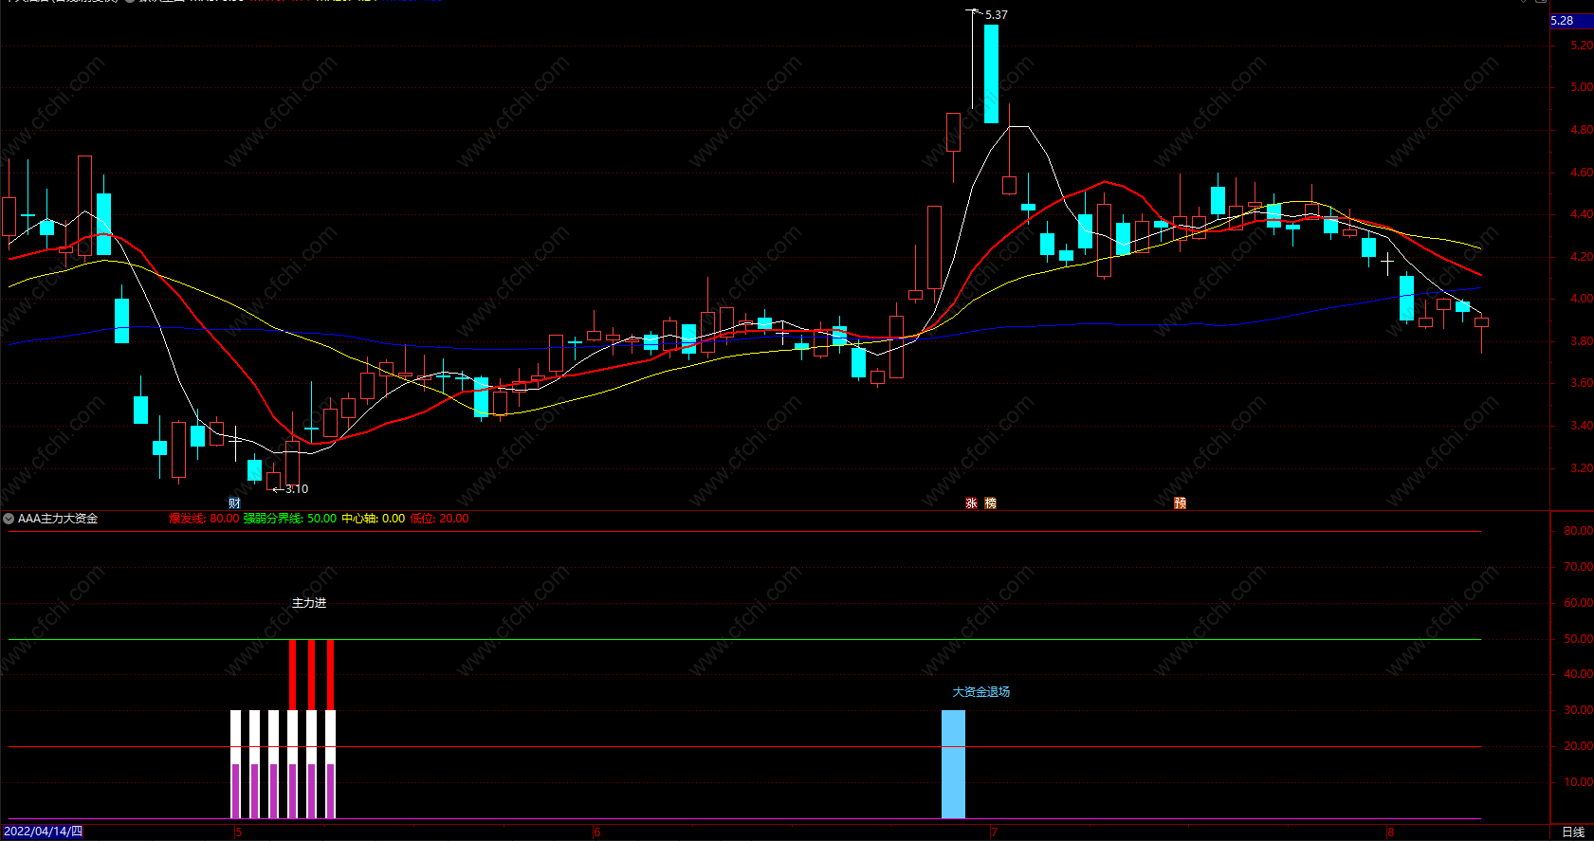Click month 5 marker on time axis
Screen dimensions: 1594x841
click(x=239, y=832)
